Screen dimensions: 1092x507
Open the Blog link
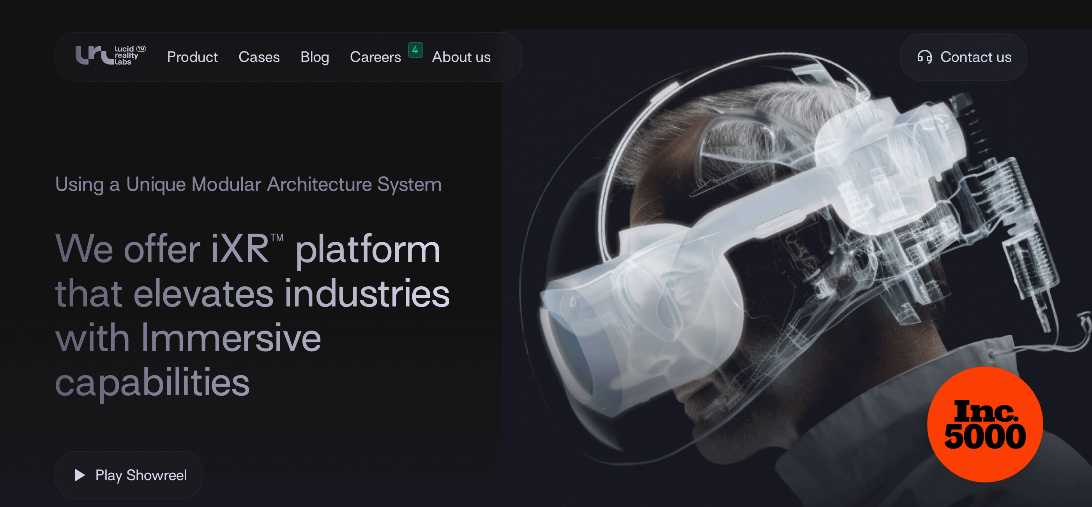(x=315, y=57)
